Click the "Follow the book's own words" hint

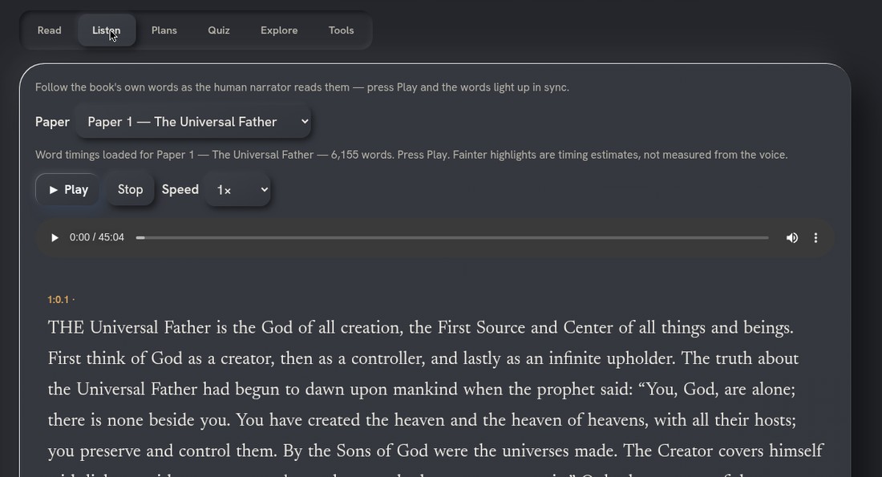[302, 87]
